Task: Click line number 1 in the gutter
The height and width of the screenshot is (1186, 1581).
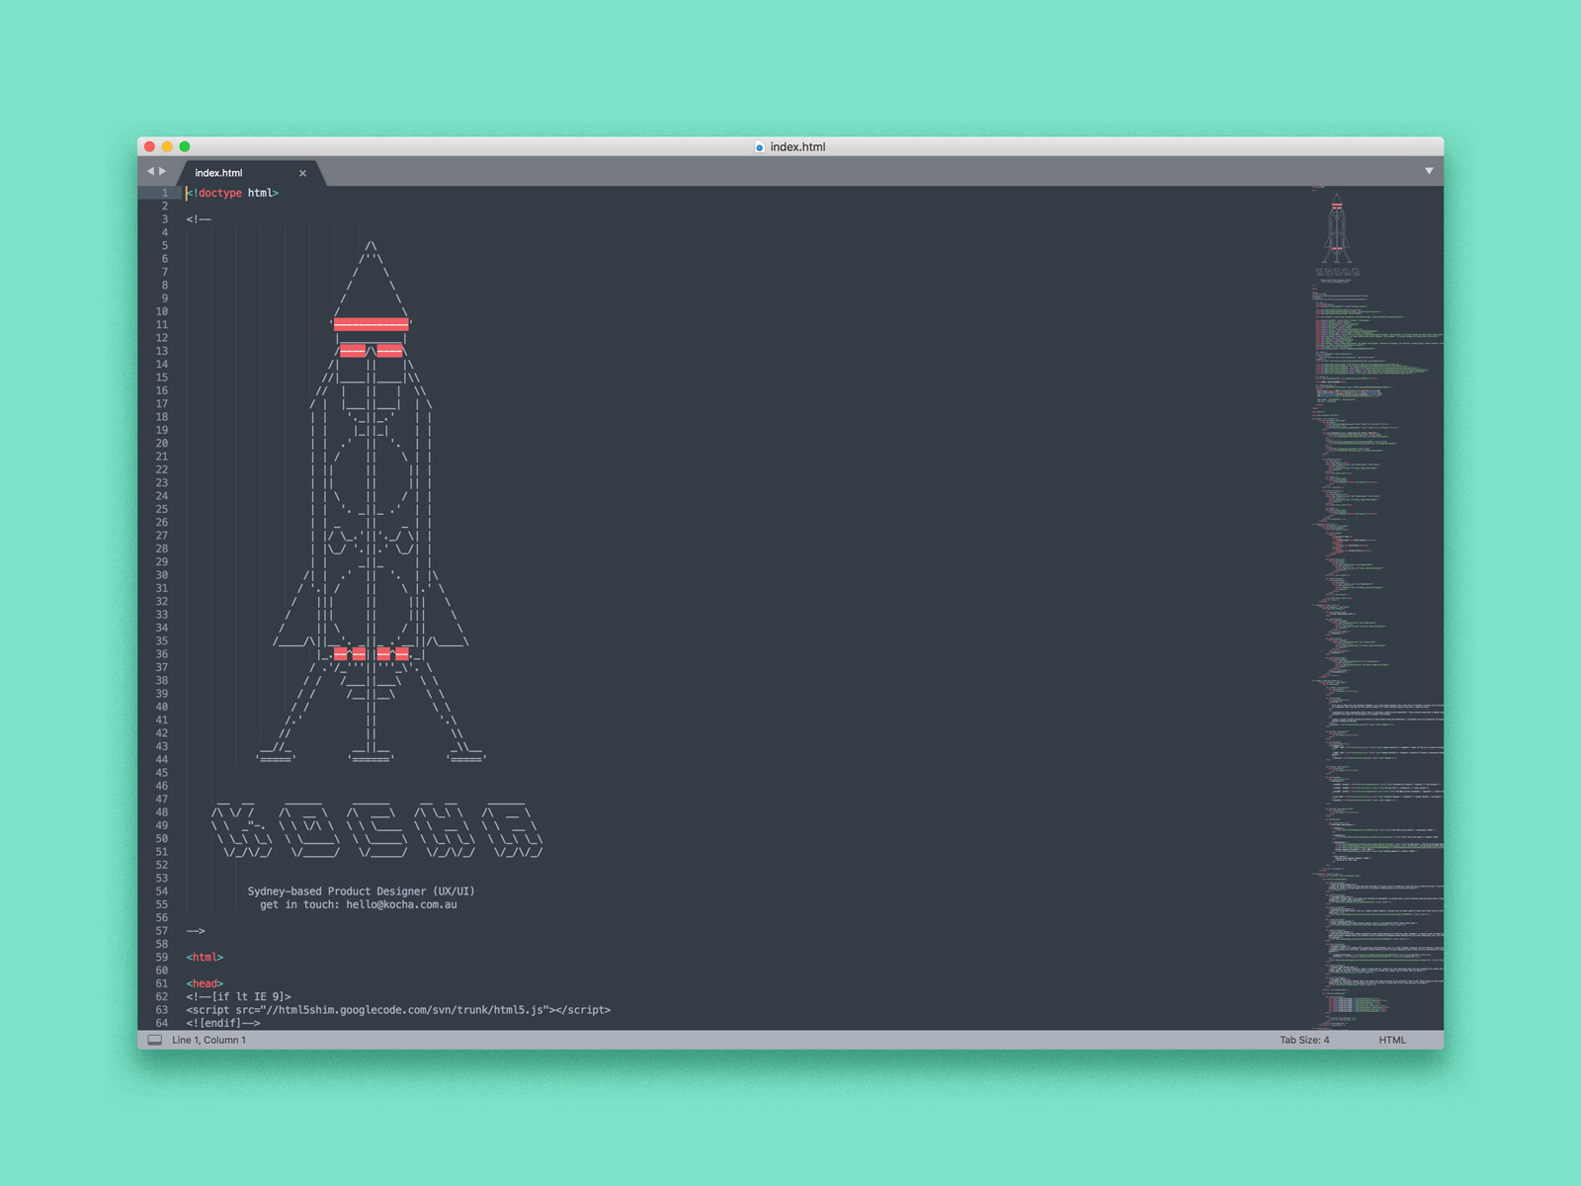Action: (x=165, y=193)
